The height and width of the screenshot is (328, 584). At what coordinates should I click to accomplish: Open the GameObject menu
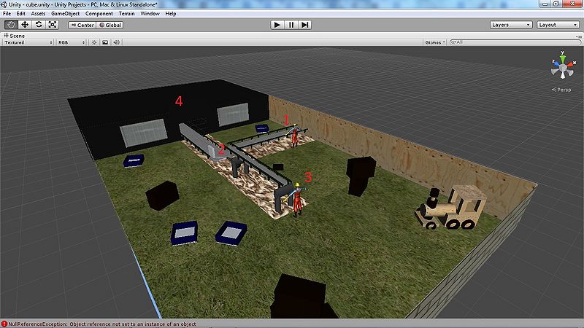tap(65, 14)
